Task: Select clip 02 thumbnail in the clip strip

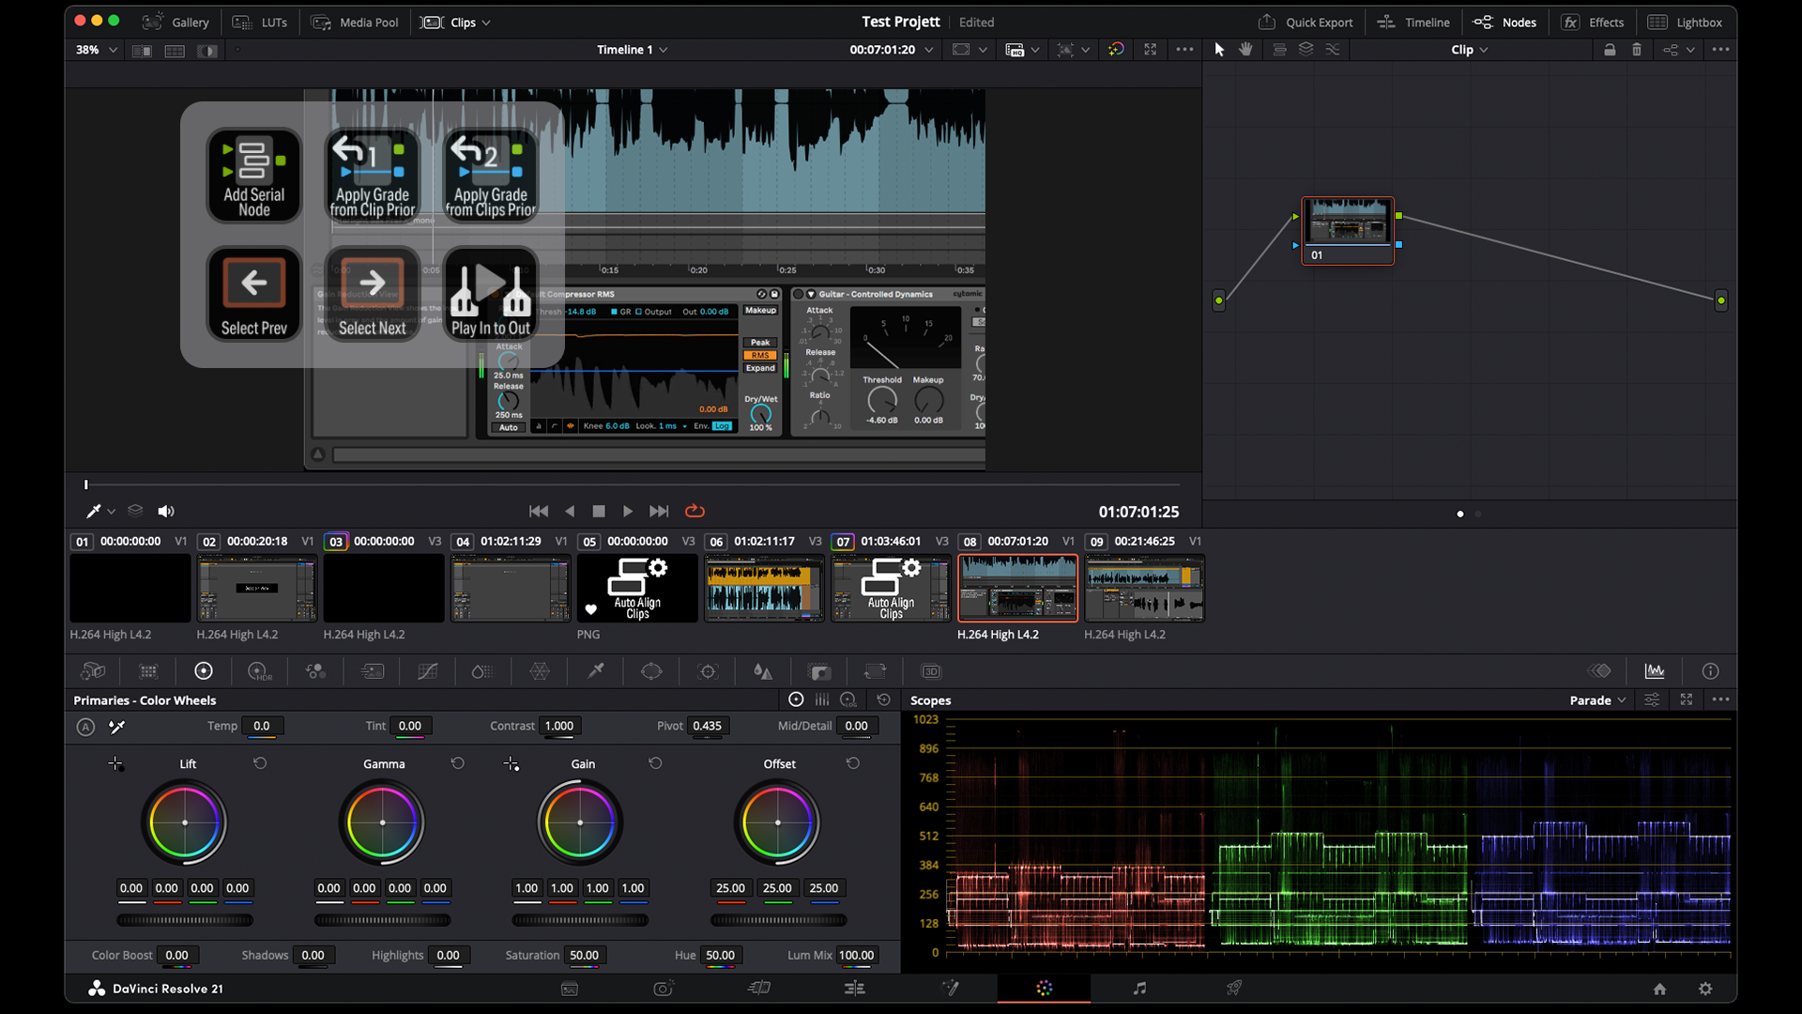Action: [x=257, y=589]
